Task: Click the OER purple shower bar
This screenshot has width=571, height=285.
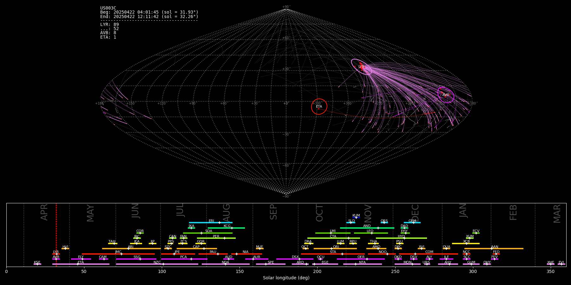Action: (361, 259)
